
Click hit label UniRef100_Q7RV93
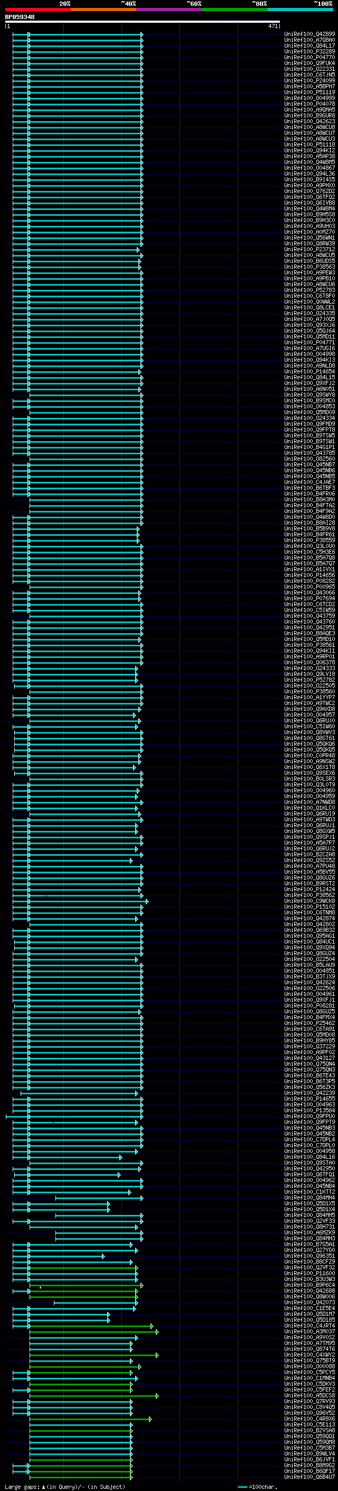click(309, 1401)
